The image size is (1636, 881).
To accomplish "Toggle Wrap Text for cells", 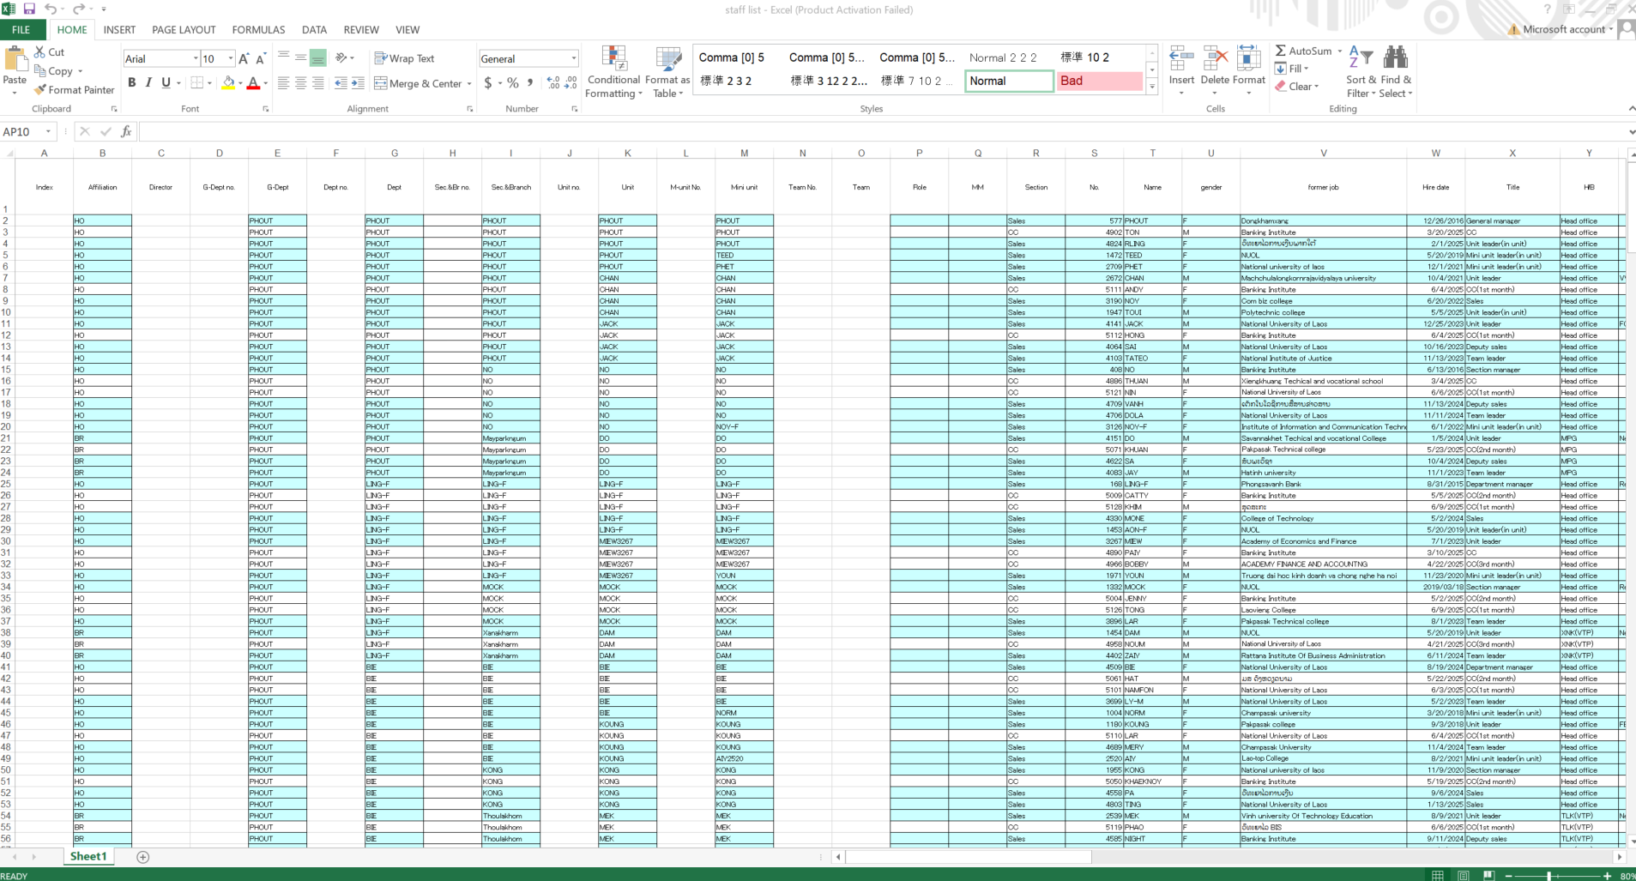I will point(404,58).
